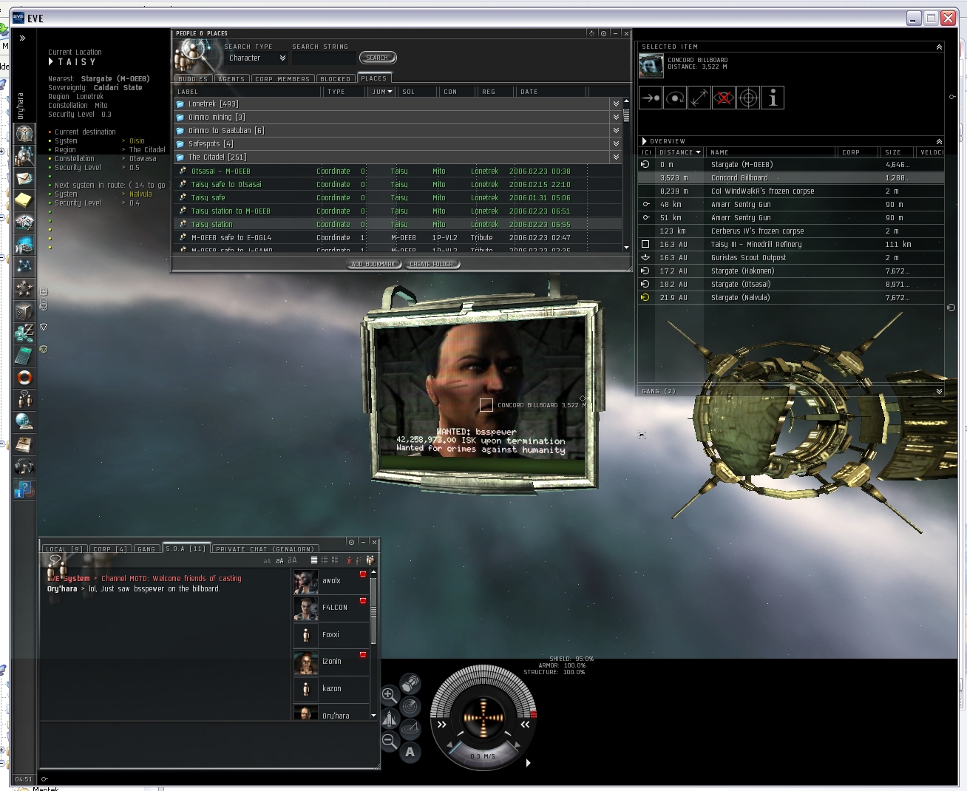Pin the People & Places window
The height and width of the screenshot is (791, 967).
coord(603,33)
